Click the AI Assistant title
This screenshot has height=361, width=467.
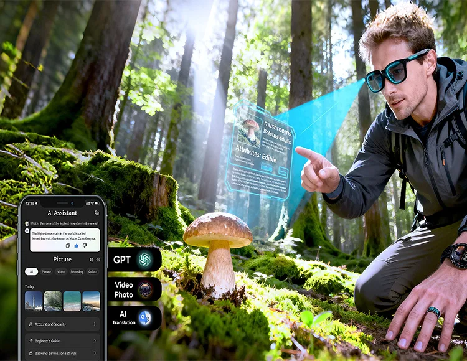(62, 213)
